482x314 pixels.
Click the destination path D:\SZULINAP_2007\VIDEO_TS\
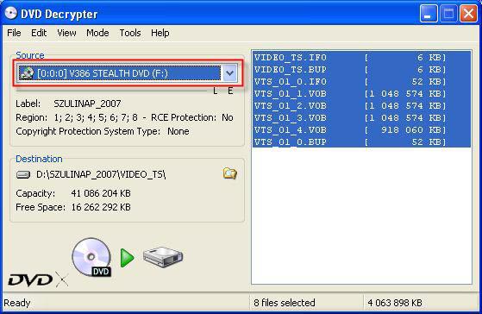coord(101,174)
